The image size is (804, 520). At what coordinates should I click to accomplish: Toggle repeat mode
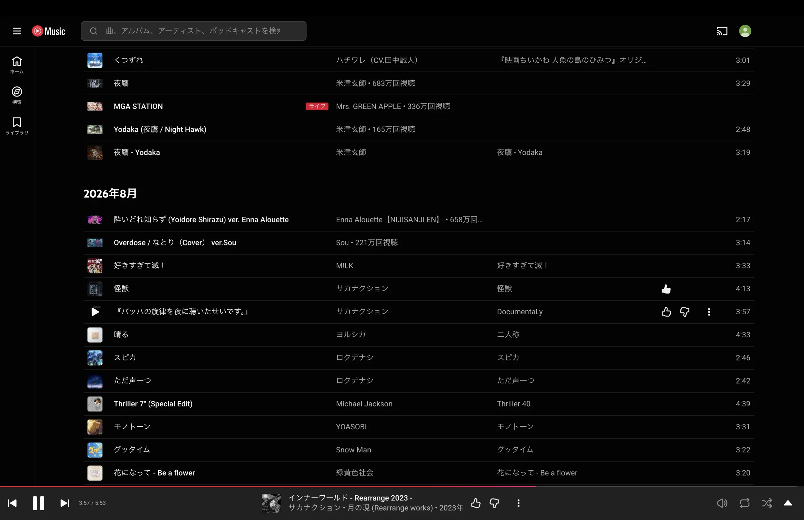[744, 503]
